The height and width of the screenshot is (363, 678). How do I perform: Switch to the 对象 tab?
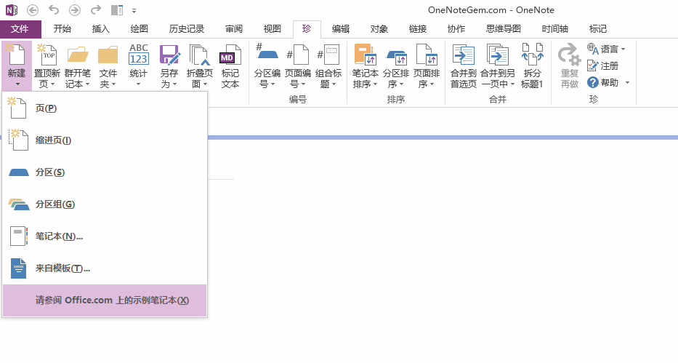(379, 29)
